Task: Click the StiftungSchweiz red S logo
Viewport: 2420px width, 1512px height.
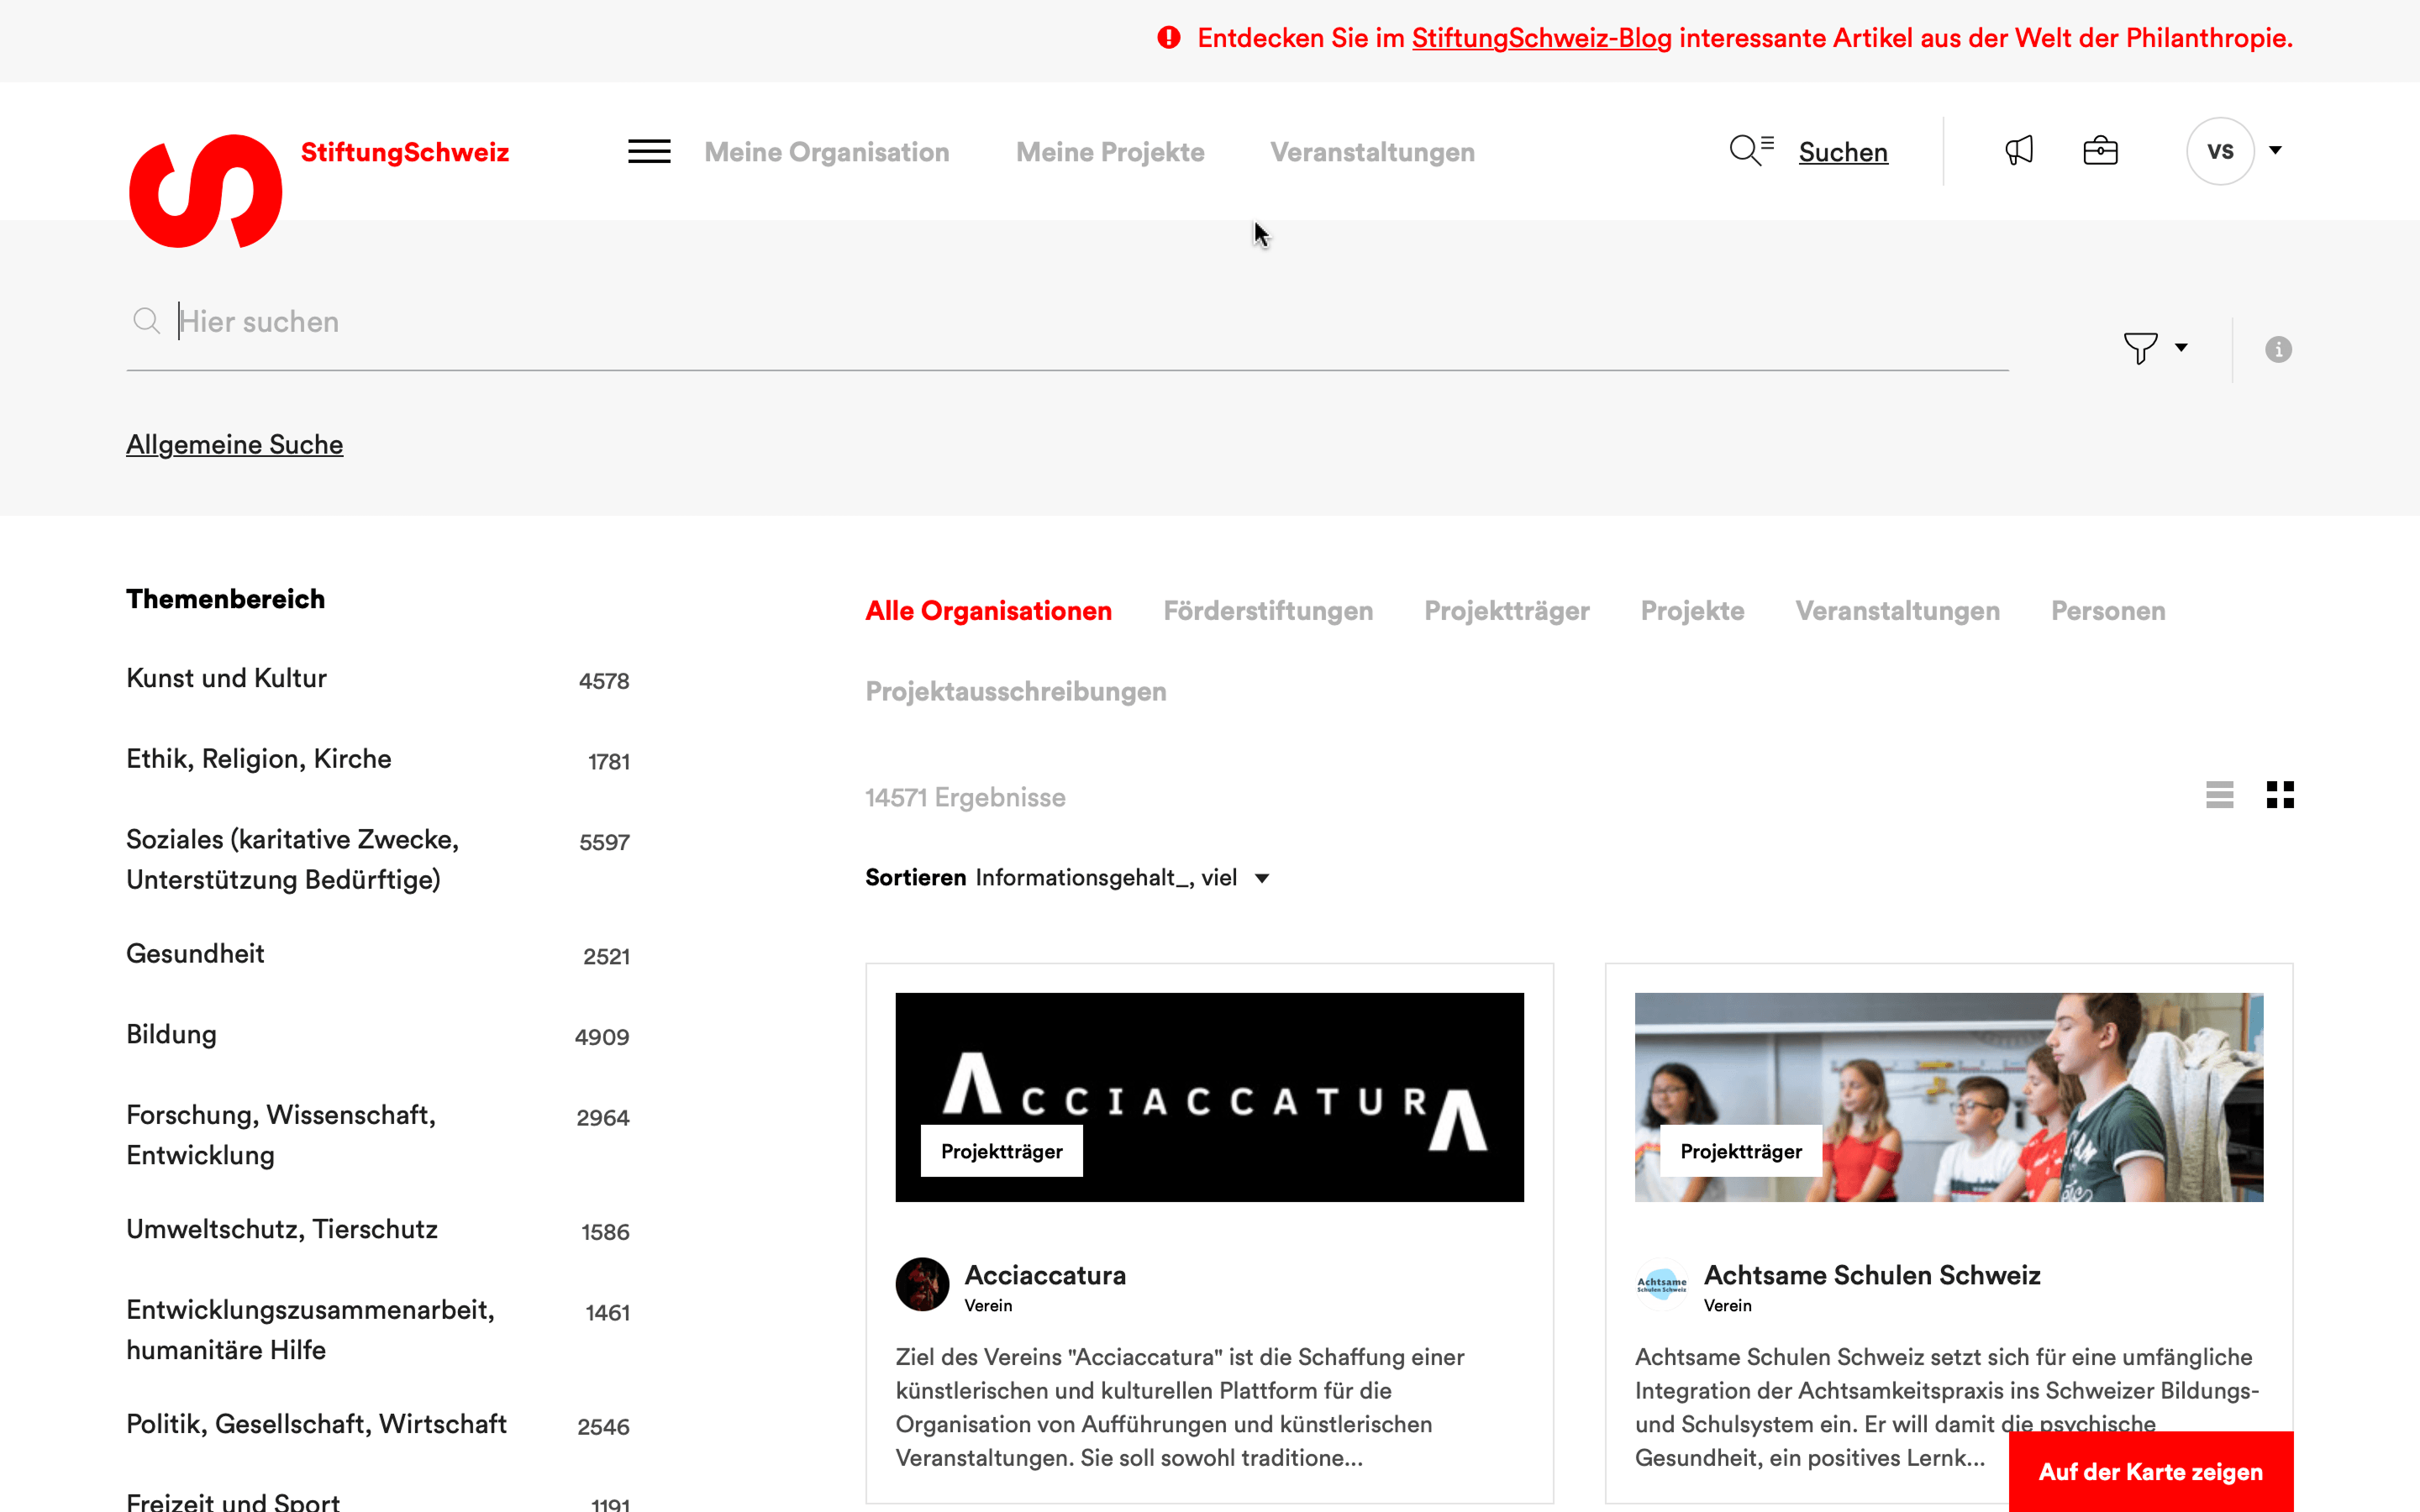Action: coord(205,190)
